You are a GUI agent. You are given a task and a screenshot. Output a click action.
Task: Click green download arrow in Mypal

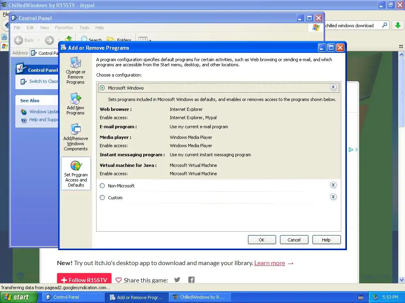(398, 25)
